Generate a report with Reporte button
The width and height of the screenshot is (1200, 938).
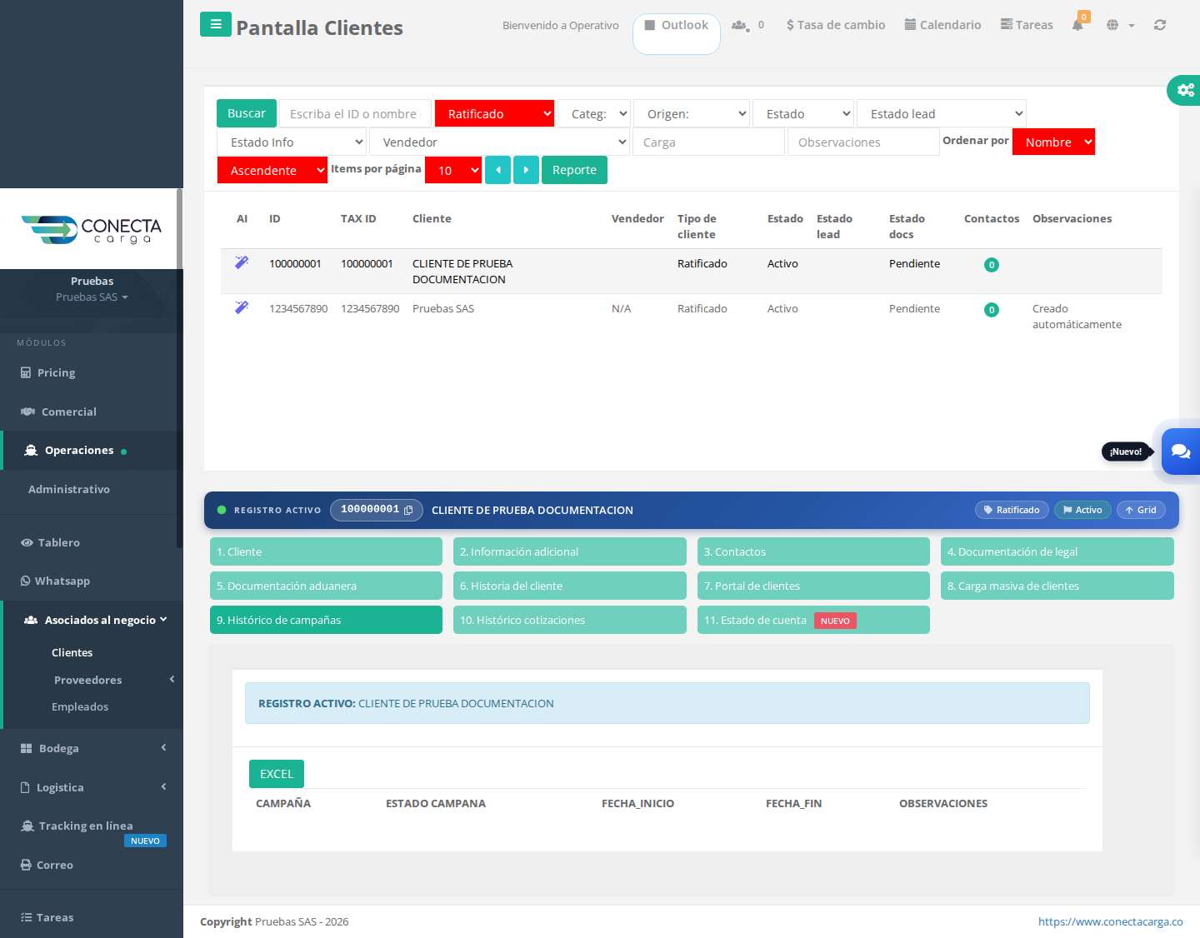(574, 170)
